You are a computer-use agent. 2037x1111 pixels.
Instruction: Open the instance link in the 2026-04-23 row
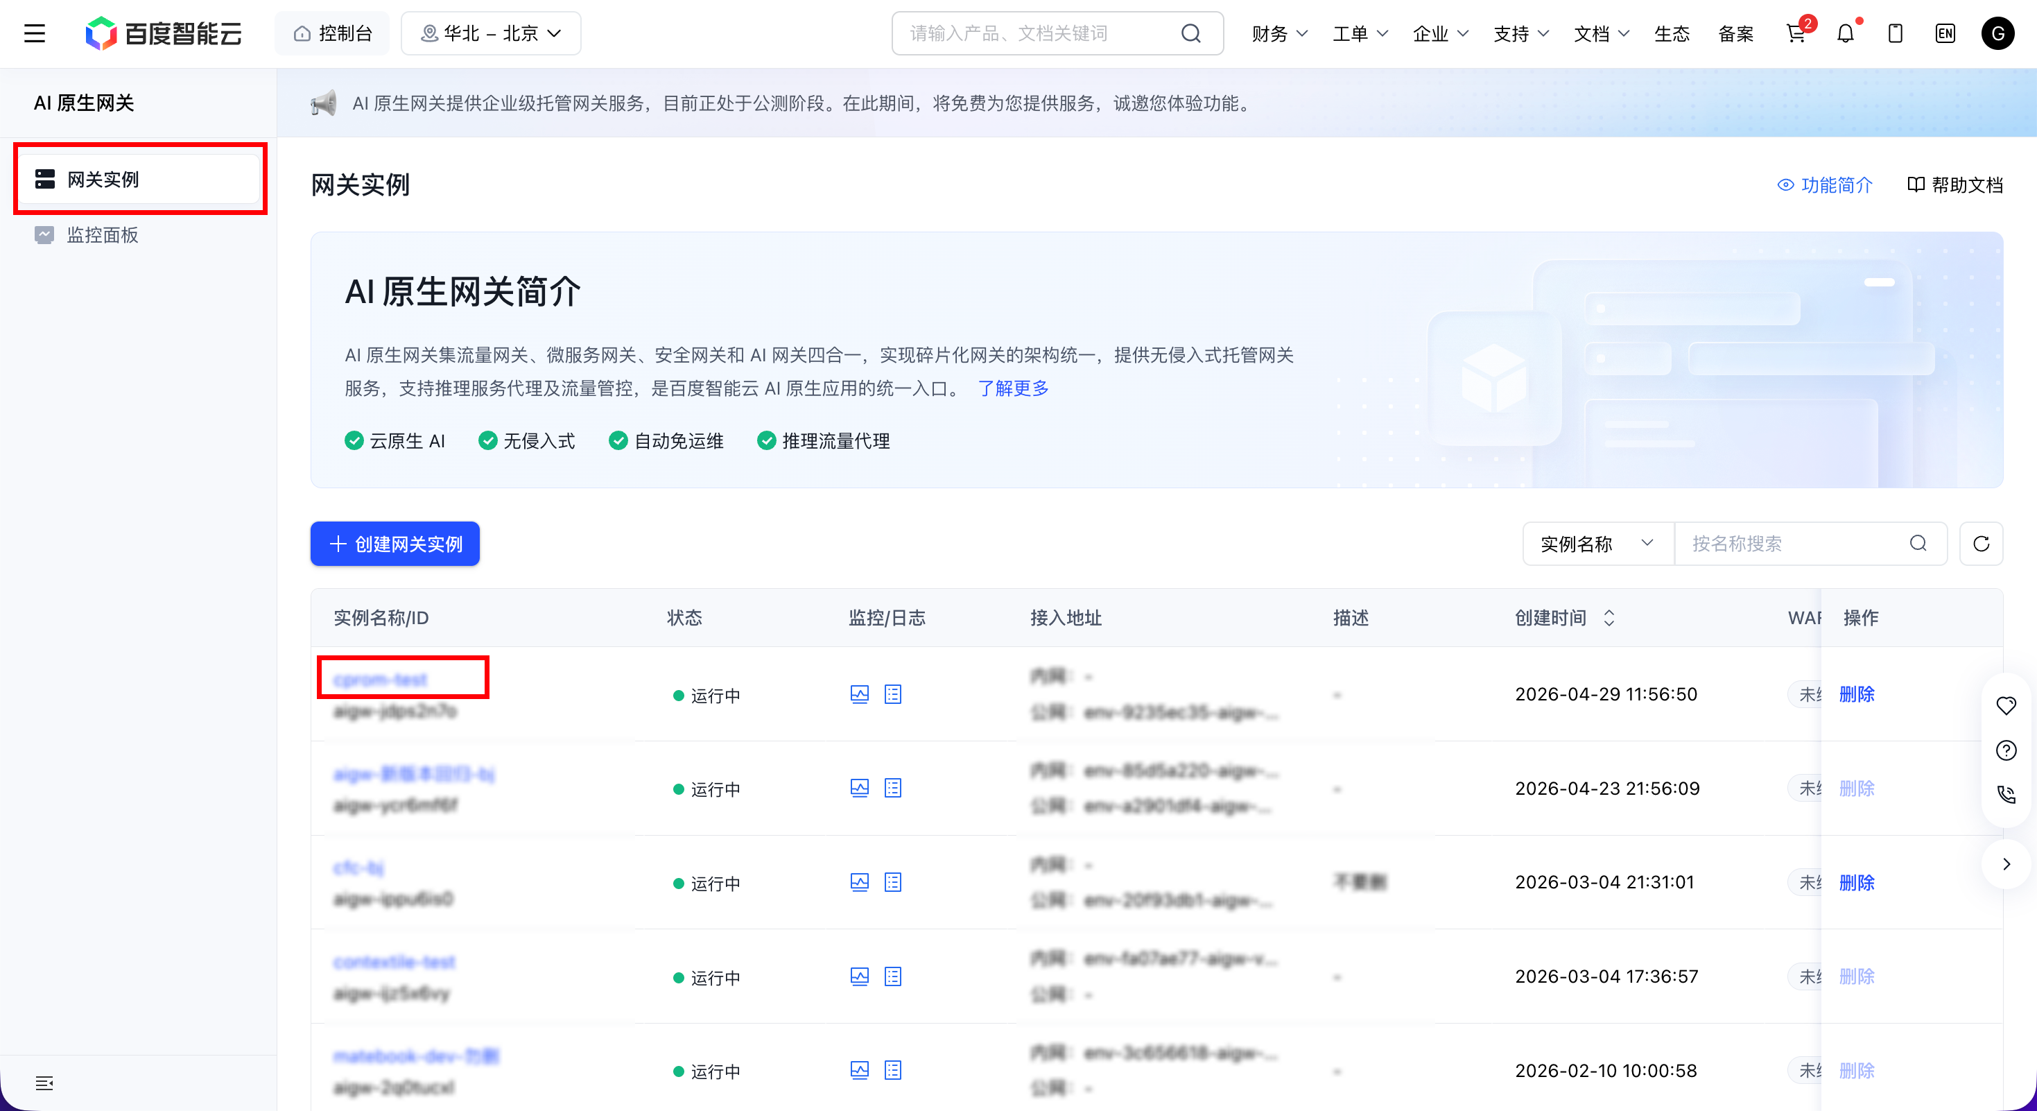[x=413, y=773]
